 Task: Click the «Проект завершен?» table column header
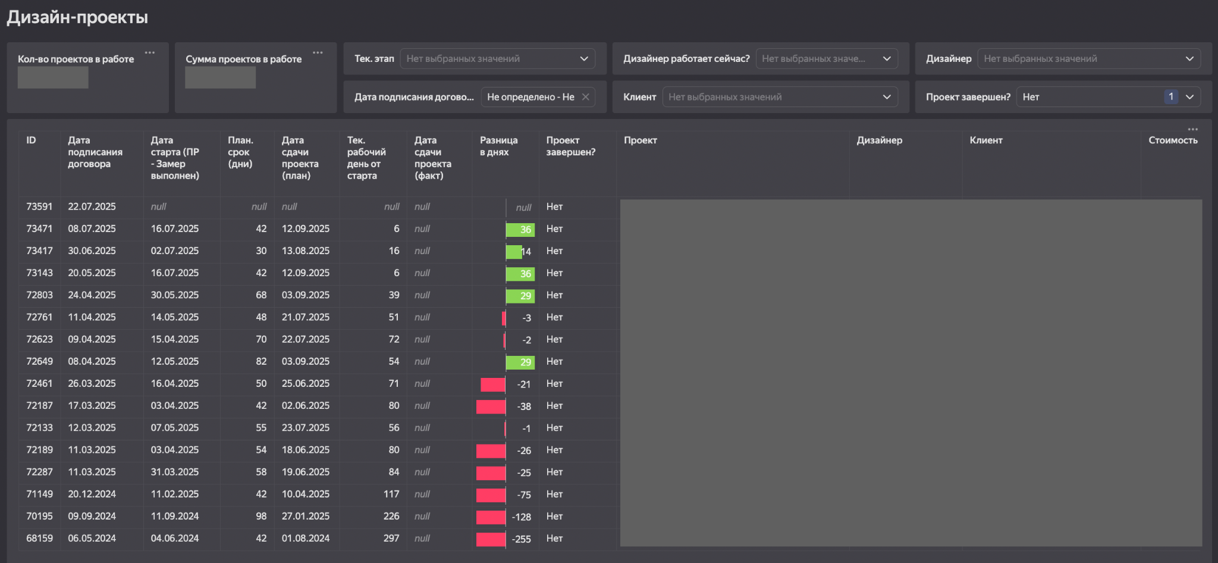click(571, 146)
